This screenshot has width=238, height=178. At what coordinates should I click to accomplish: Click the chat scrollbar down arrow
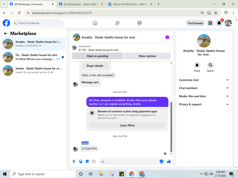tap(171, 154)
